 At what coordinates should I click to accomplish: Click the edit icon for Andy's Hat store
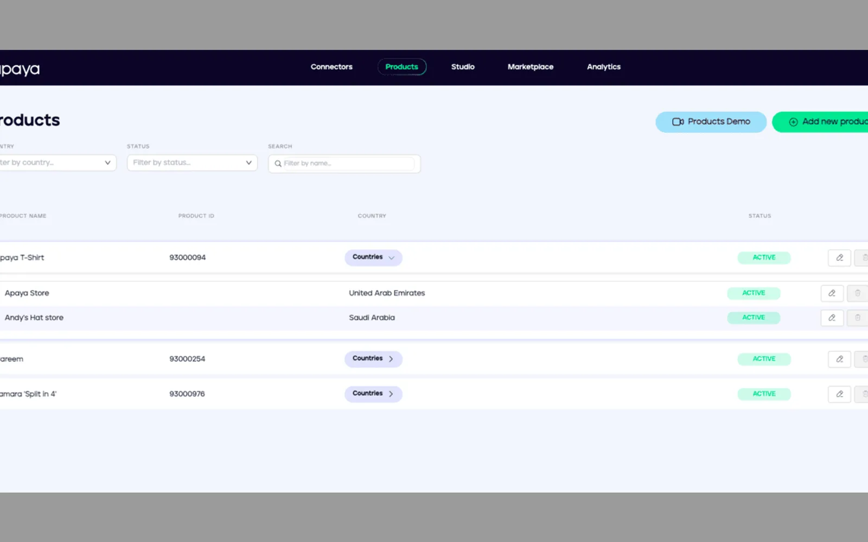(832, 318)
